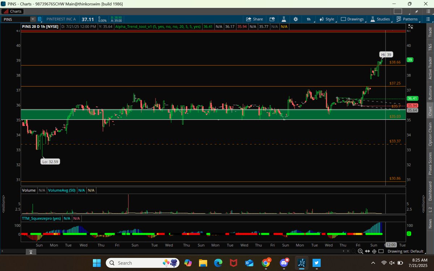The image size is (434, 271).
Task: Click the crosshair target icon
Action: (x=374, y=251)
